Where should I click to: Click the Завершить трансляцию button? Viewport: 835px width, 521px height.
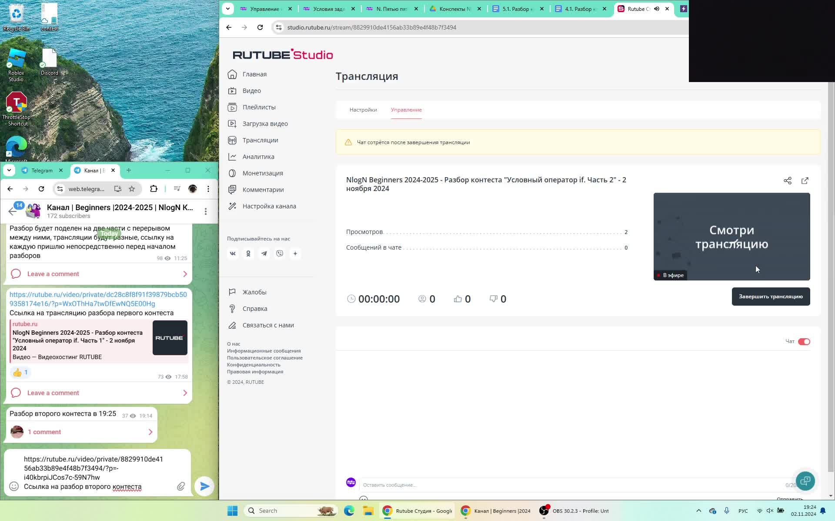tap(770, 297)
